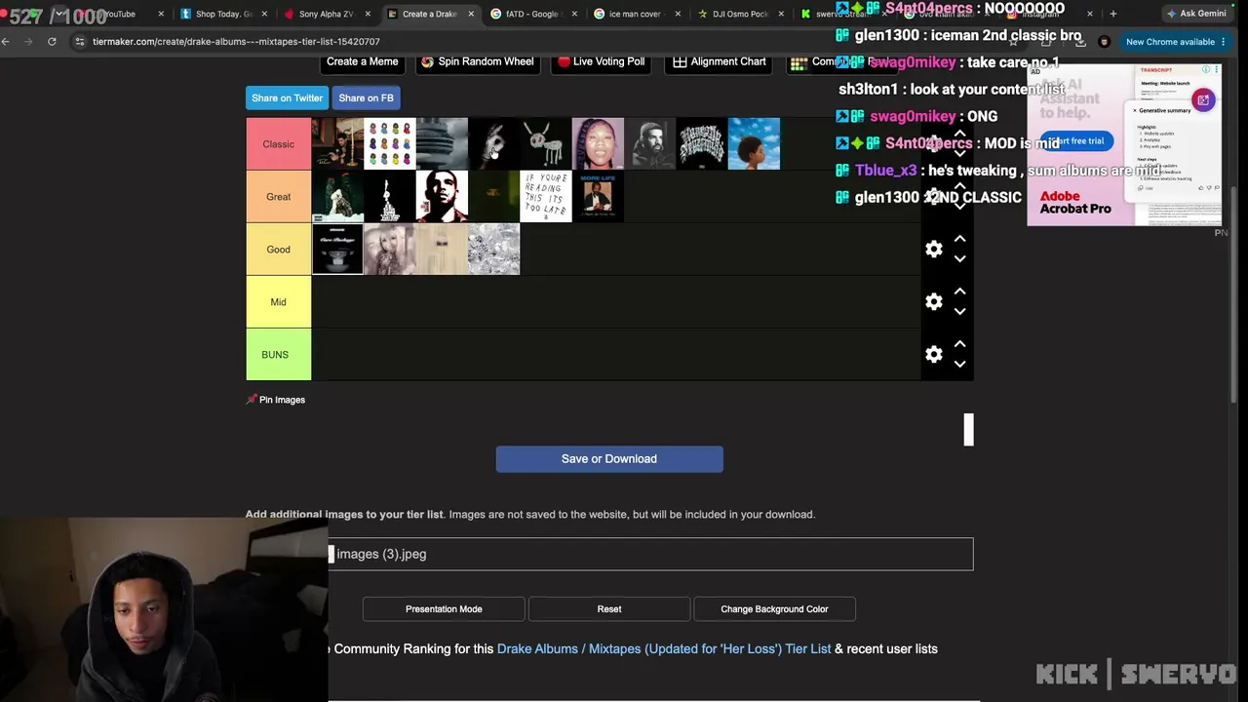The width and height of the screenshot is (1248, 702).
Task: Enter Presentation Mode
Action: pyautogui.click(x=444, y=609)
